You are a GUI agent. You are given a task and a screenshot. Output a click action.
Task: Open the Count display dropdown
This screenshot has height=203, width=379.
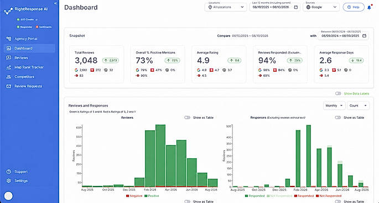[358, 105]
